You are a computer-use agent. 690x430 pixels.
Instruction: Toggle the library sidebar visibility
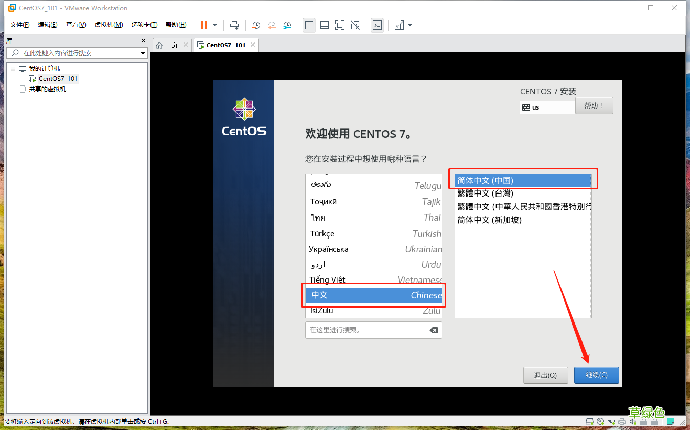point(309,25)
